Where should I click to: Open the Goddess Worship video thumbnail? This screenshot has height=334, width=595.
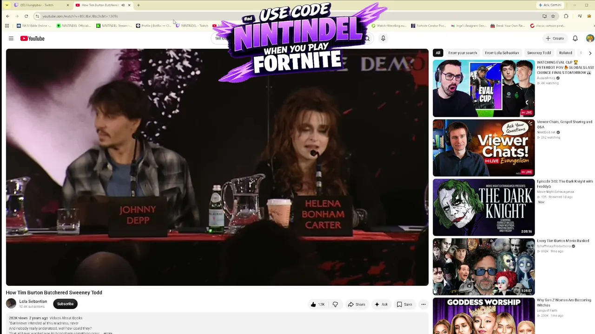click(x=483, y=316)
